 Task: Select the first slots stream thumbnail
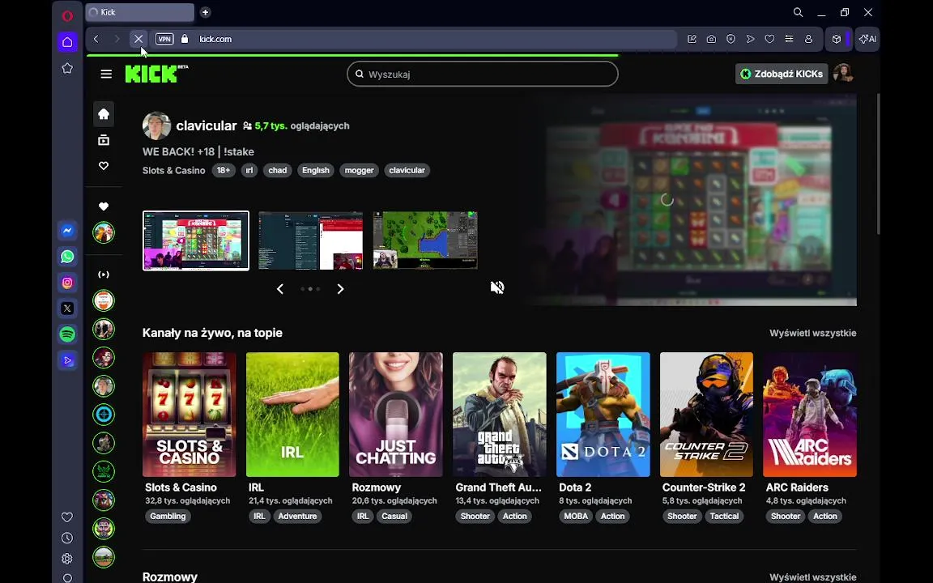196,240
